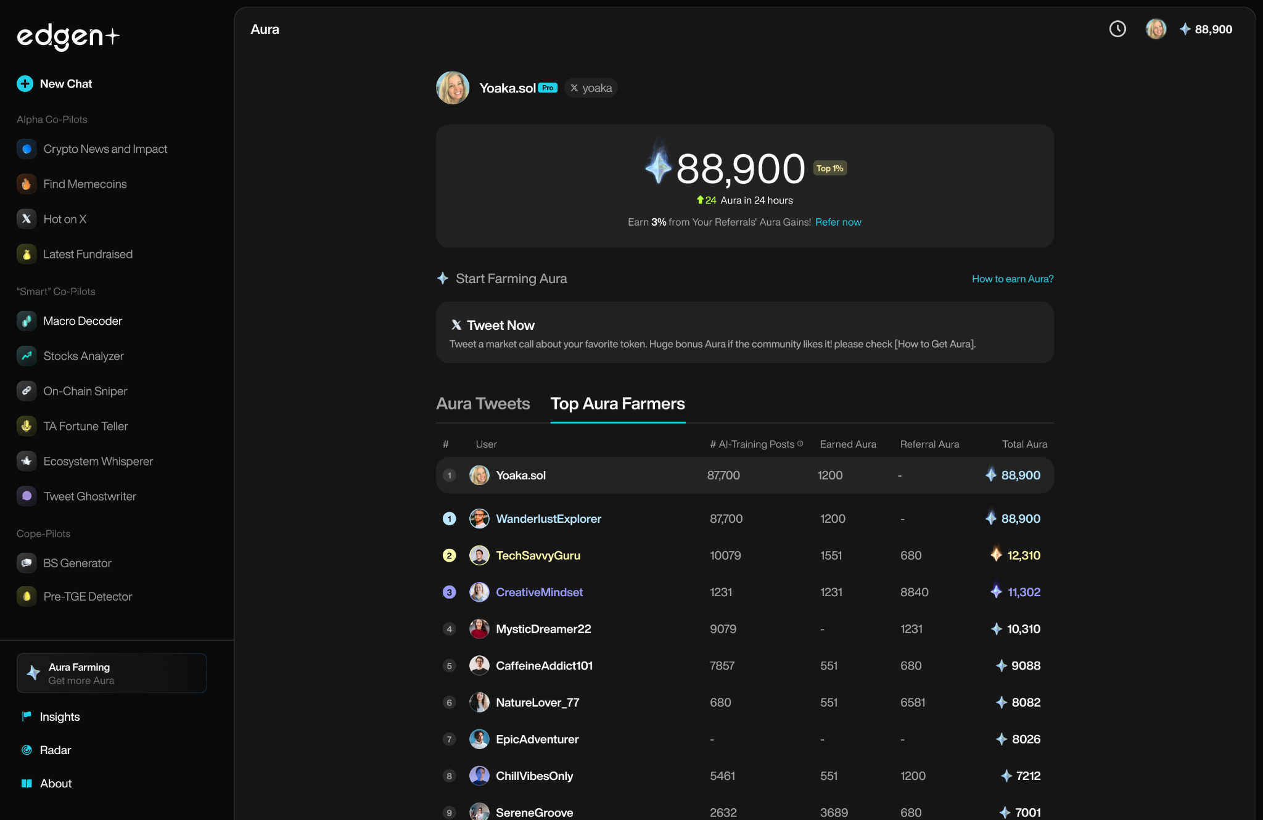Screen dimensions: 1263x820
Task: Select the Find Memecoins flame icon
Action: [x=27, y=184]
